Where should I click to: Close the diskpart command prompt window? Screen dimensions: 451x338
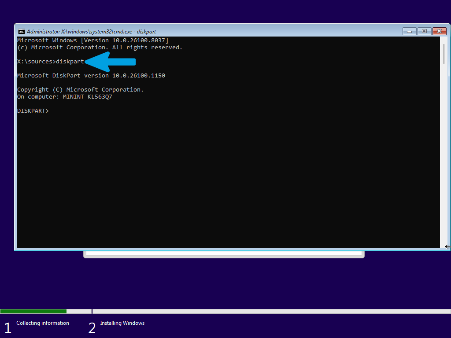click(439, 31)
